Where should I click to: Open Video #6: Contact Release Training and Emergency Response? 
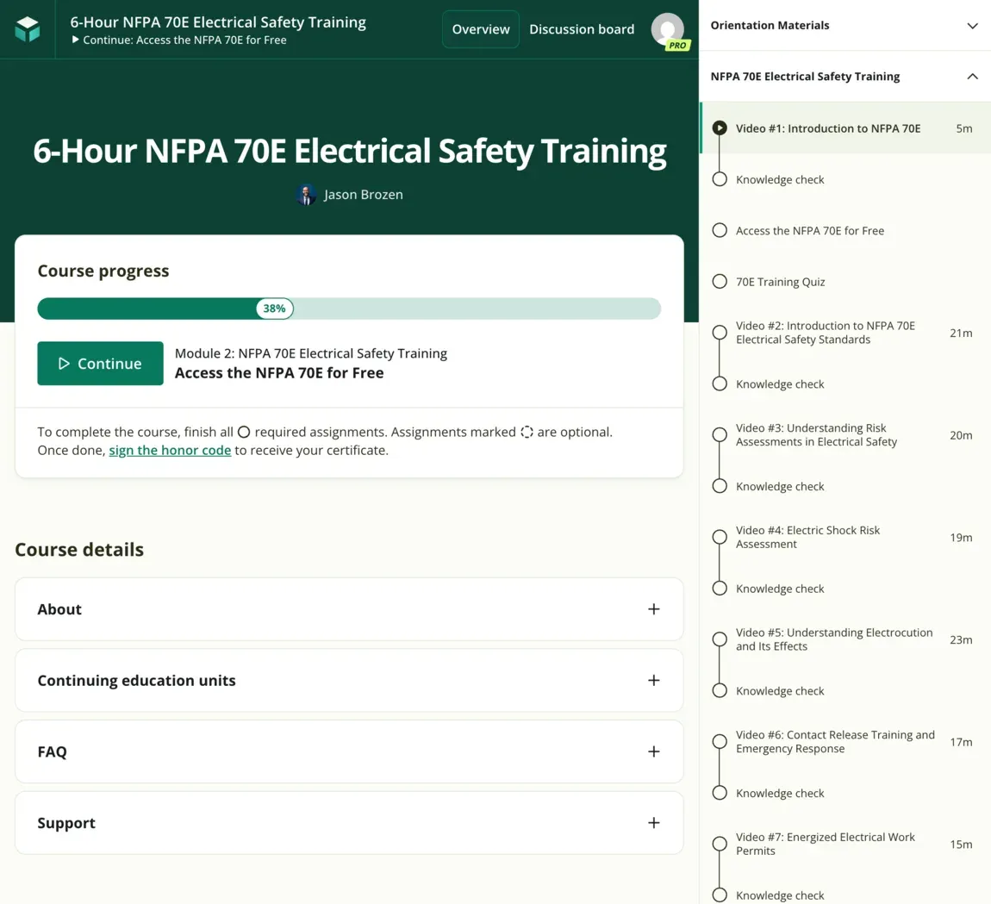845,741
